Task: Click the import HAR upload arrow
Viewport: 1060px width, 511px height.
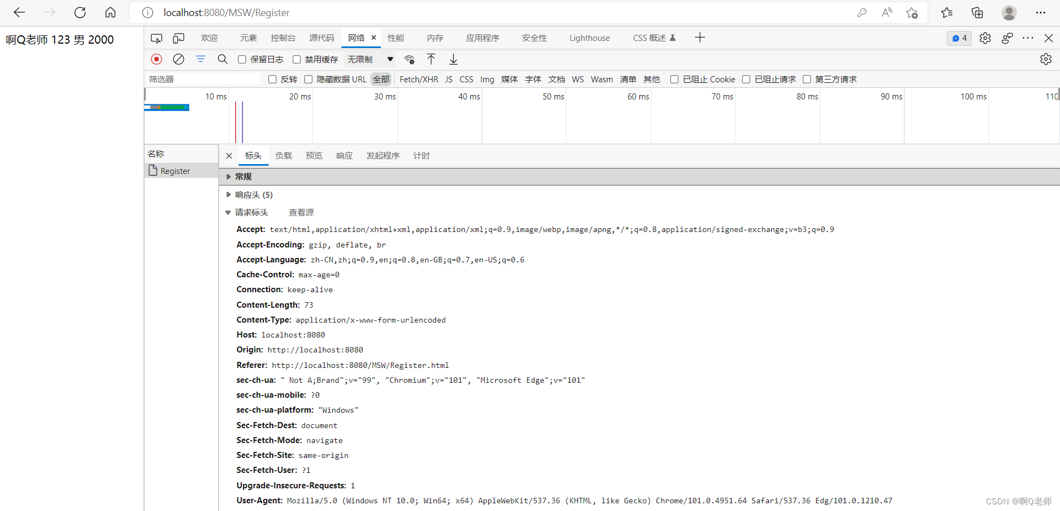Action: pyautogui.click(x=431, y=59)
